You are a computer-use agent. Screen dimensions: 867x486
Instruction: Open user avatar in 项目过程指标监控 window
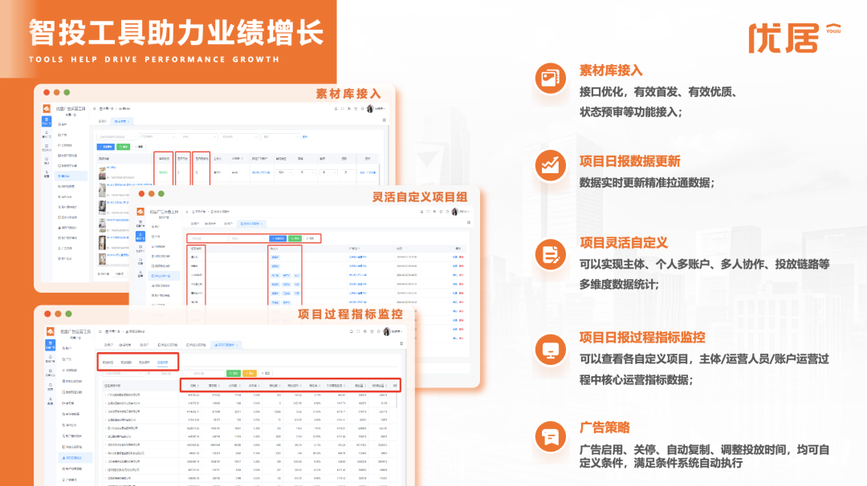click(386, 331)
